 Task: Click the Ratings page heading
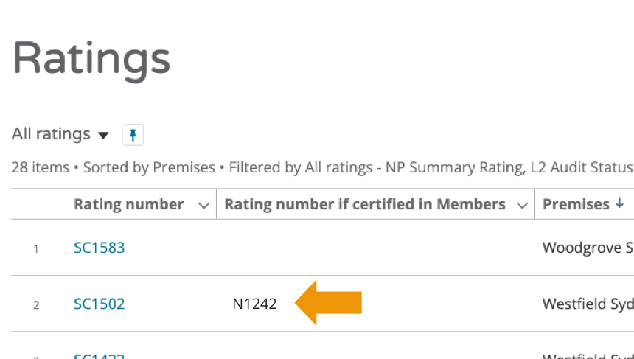91,60
